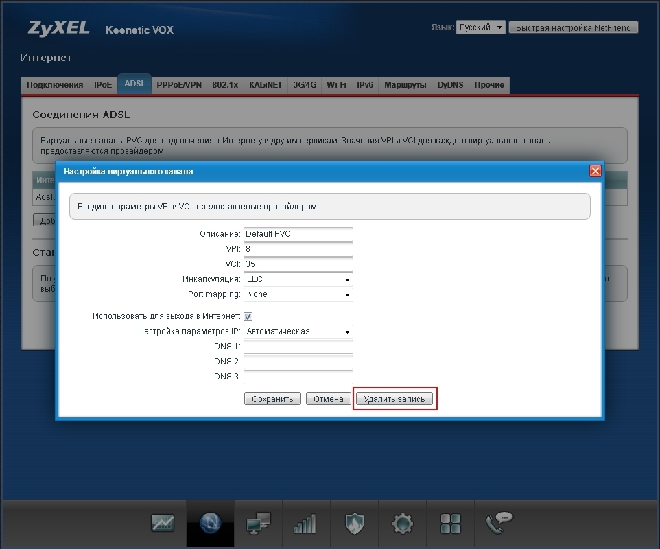660x549 pixels.
Task: Open the security shield icon
Action: click(354, 524)
